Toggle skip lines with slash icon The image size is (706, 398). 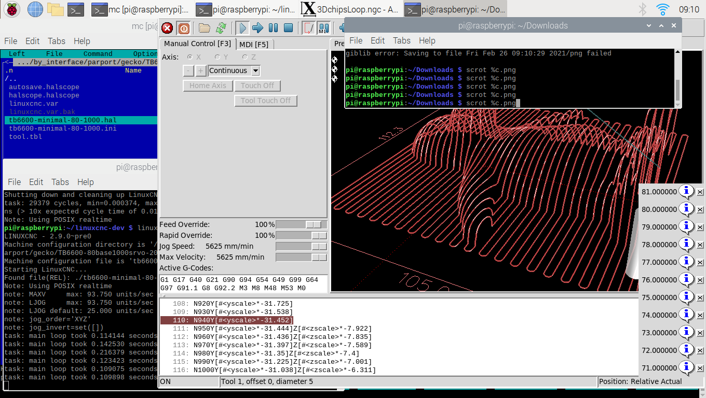[x=308, y=28]
